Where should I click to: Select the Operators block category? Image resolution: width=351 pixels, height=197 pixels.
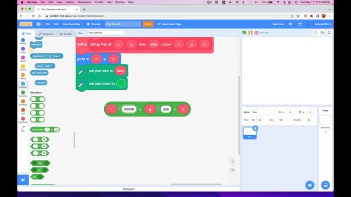(23, 94)
